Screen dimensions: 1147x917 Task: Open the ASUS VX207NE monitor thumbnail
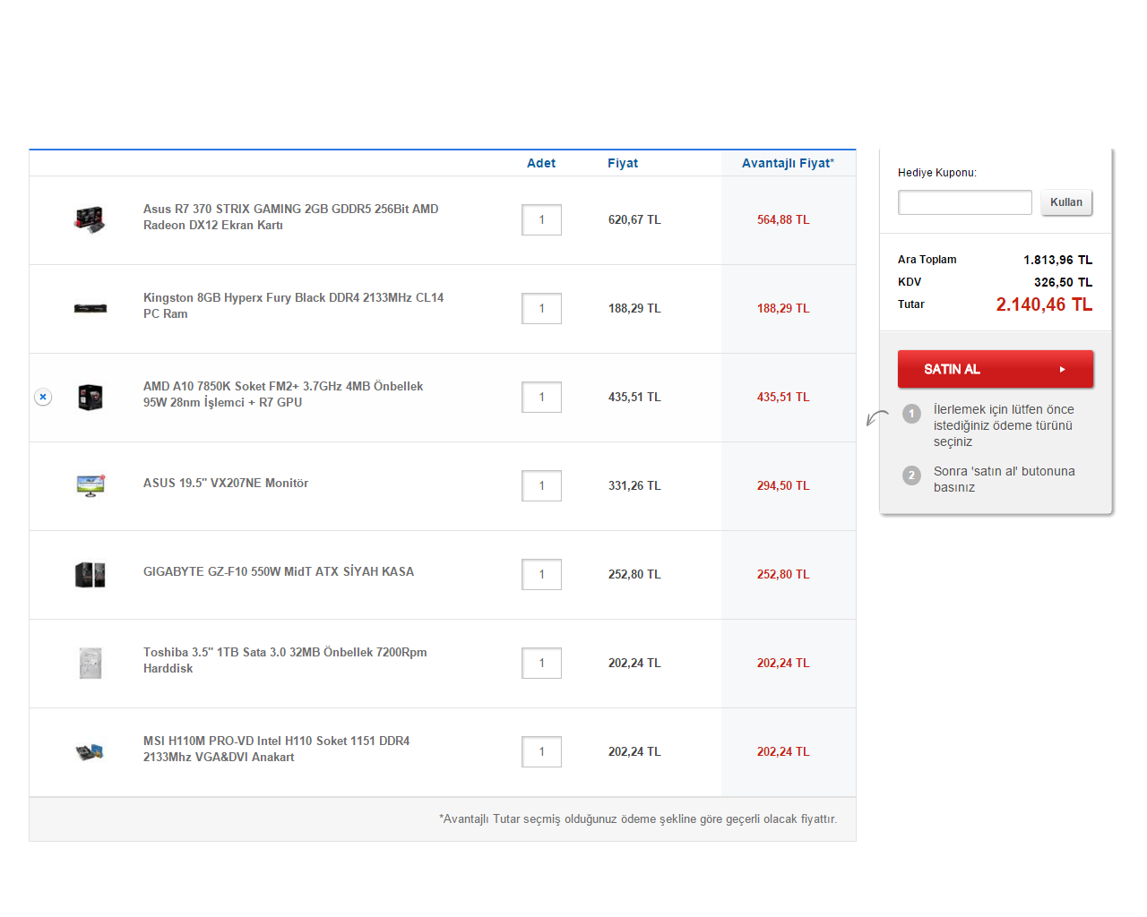point(91,485)
